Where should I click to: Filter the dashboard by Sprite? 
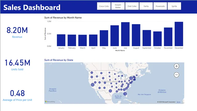(174, 6)
